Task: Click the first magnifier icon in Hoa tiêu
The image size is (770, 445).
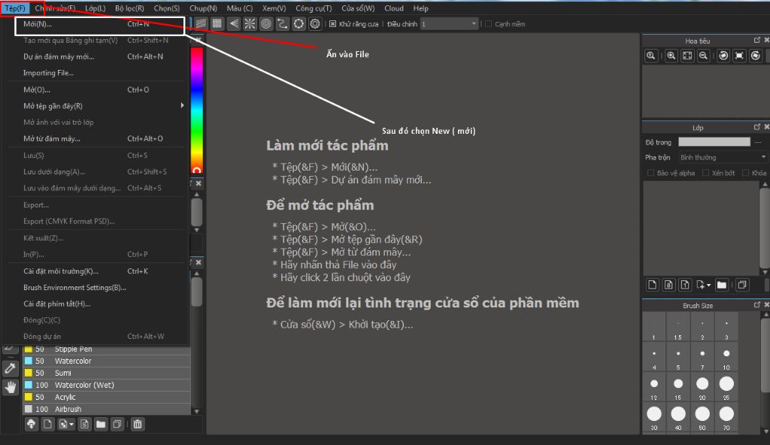Action: coord(650,56)
